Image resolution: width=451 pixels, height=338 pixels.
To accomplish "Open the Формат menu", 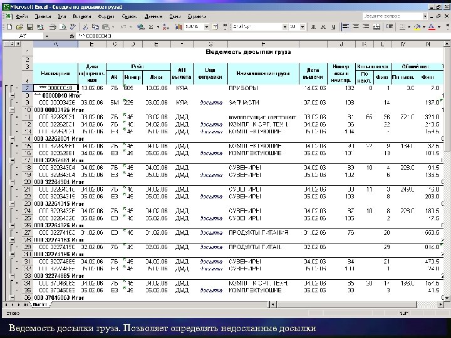I will [106, 16].
